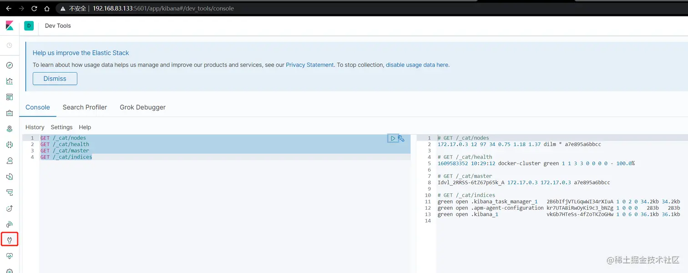Screen dimensions: 688x273
Task: Switch to the Console tab
Action: (x=38, y=107)
